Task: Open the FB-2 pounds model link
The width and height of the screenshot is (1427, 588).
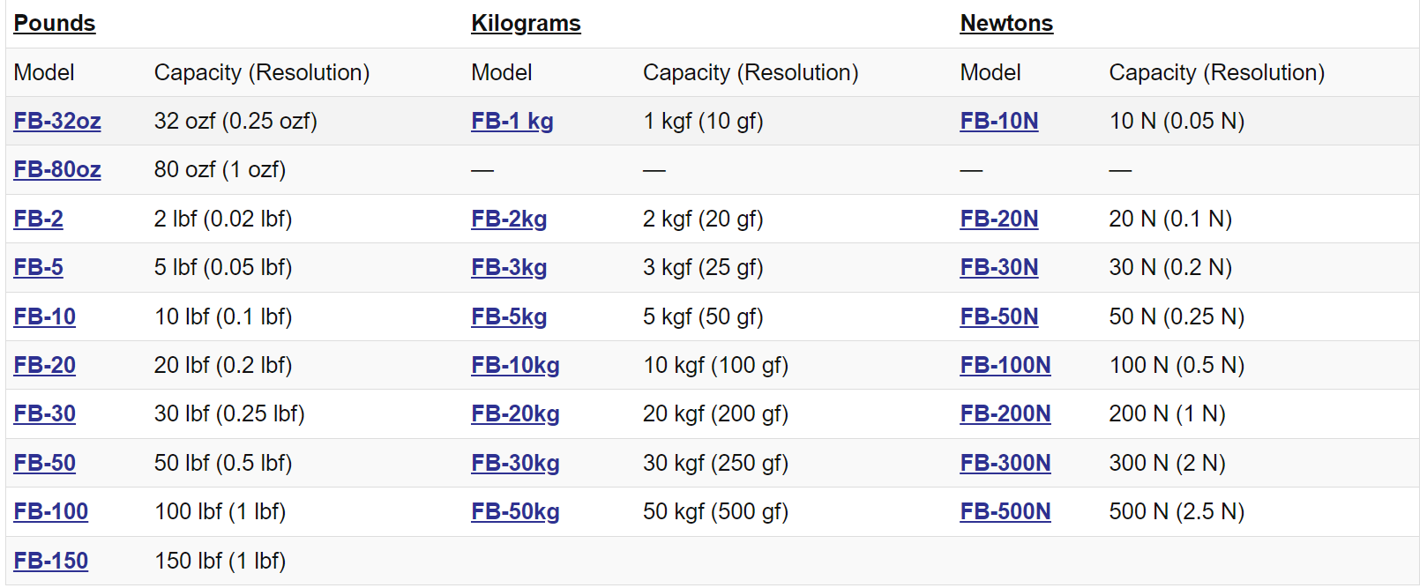Action: [x=39, y=219]
